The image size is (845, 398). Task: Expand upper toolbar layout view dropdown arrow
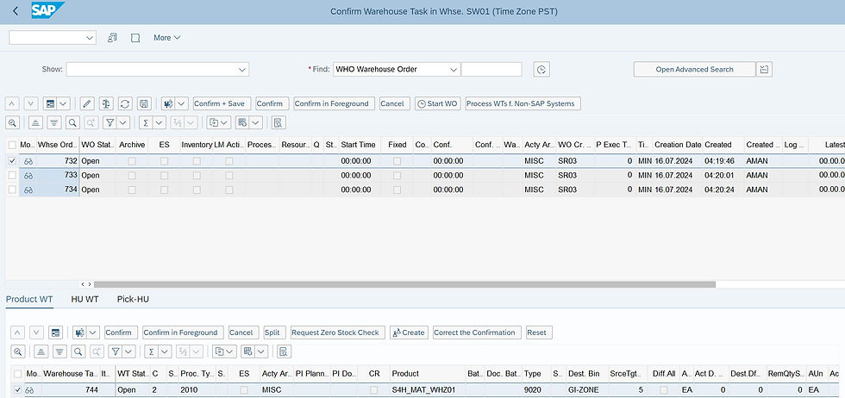pos(65,103)
